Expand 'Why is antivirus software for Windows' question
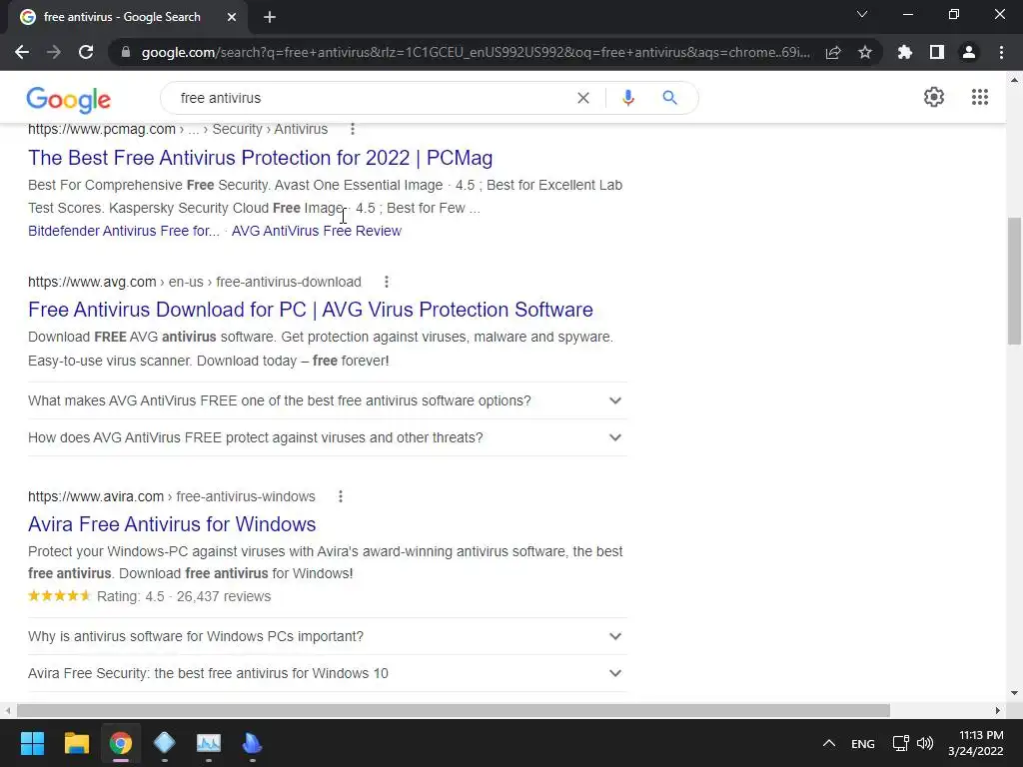 click(328, 636)
